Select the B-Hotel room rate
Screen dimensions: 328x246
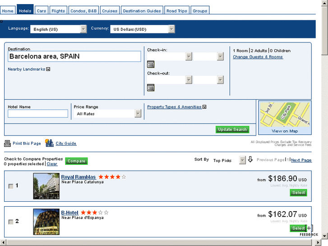click(297, 228)
